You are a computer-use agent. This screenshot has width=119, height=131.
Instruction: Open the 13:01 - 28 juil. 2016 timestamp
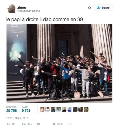[17, 118]
